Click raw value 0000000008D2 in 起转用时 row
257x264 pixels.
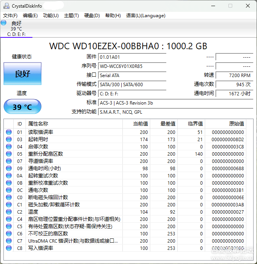[228, 140]
